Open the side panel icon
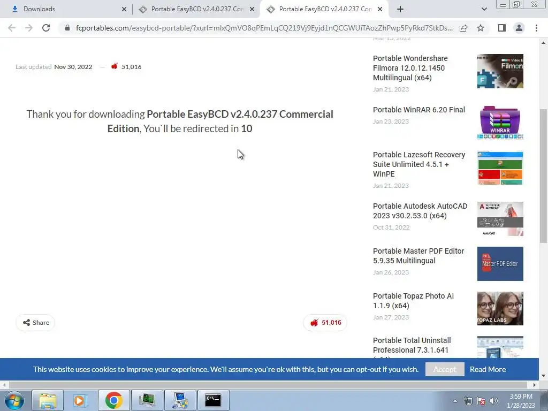This screenshot has width=548, height=411. (x=502, y=28)
